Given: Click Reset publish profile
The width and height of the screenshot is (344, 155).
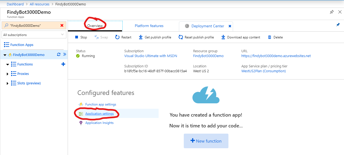Looking at the screenshot, I should click(x=196, y=37).
